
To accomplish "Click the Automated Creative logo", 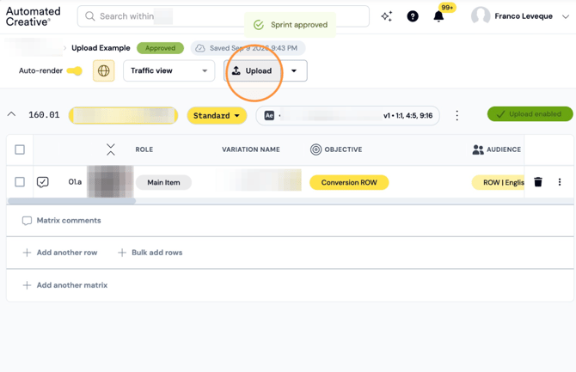I will click(33, 16).
